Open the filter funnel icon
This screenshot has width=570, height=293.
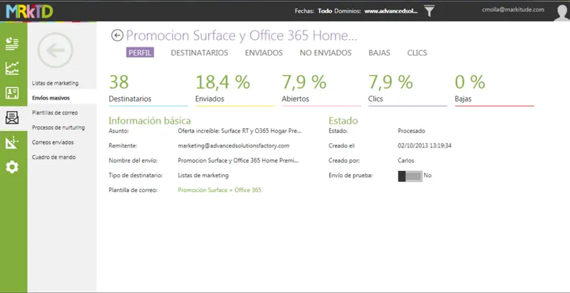(x=430, y=11)
